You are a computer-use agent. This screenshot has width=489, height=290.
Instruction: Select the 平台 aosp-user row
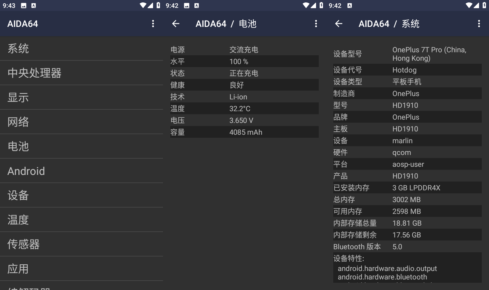pyautogui.click(x=407, y=164)
